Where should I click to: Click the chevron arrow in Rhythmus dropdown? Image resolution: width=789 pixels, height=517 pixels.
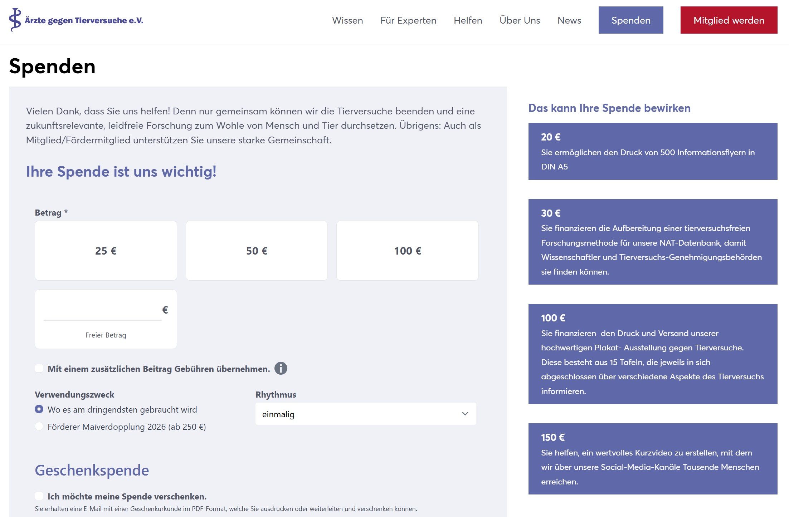pyautogui.click(x=465, y=414)
